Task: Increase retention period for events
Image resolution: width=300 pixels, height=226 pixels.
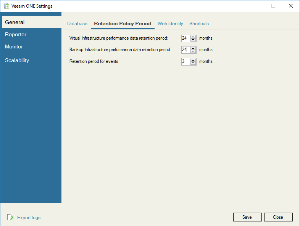Action: point(193,60)
